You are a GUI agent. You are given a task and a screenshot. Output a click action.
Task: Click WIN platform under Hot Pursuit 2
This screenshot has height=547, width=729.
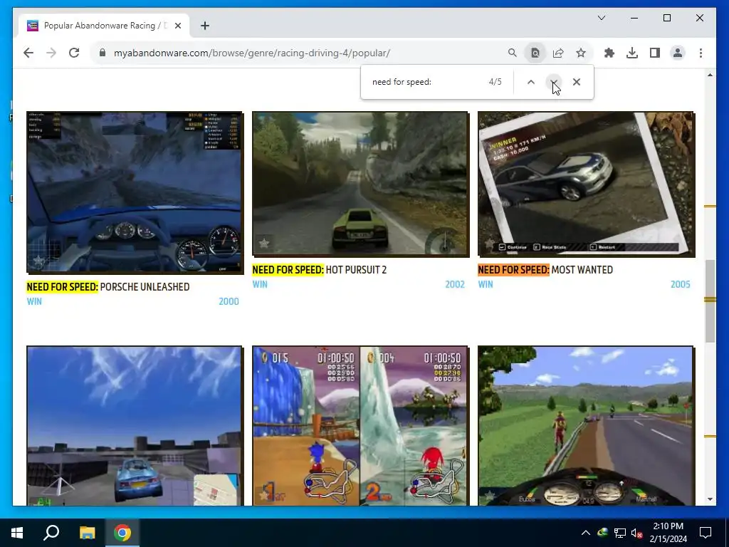pyautogui.click(x=260, y=284)
